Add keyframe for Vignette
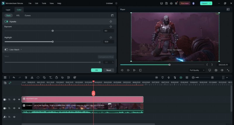 [x=111, y=22]
